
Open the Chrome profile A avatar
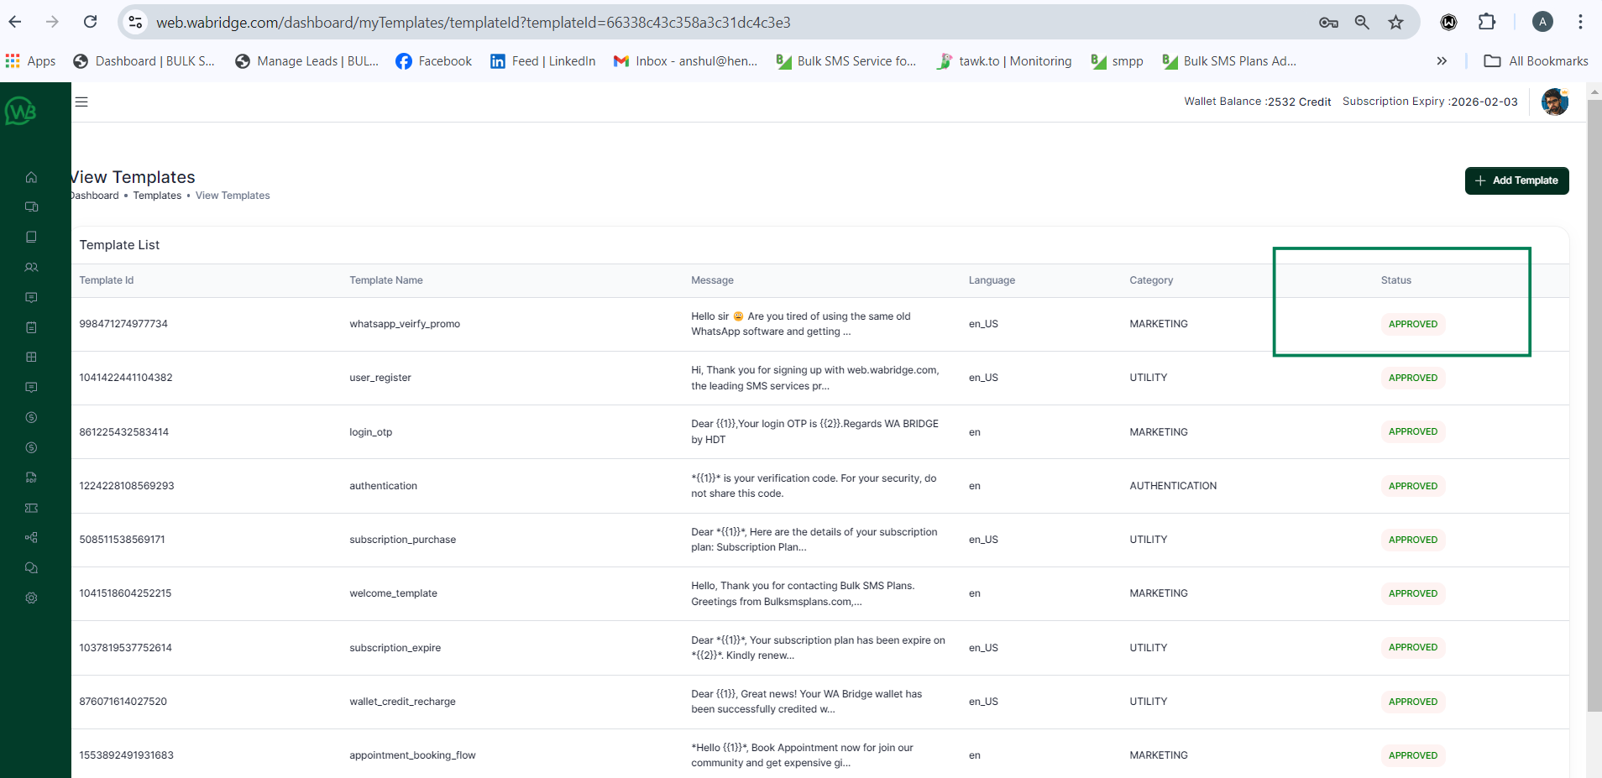tap(1542, 22)
